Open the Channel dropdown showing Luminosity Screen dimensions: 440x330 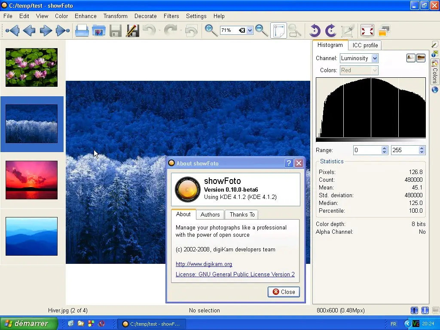(374, 58)
